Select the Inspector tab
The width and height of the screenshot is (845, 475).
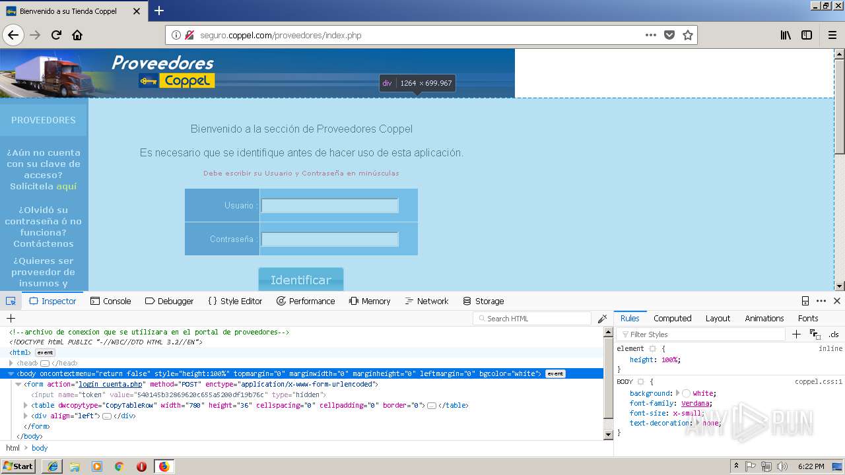[x=53, y=301]
